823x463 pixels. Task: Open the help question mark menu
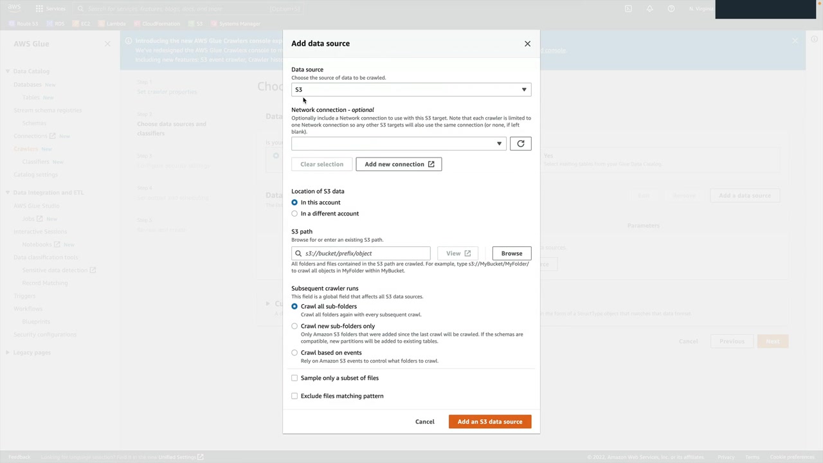click(671, 8)
